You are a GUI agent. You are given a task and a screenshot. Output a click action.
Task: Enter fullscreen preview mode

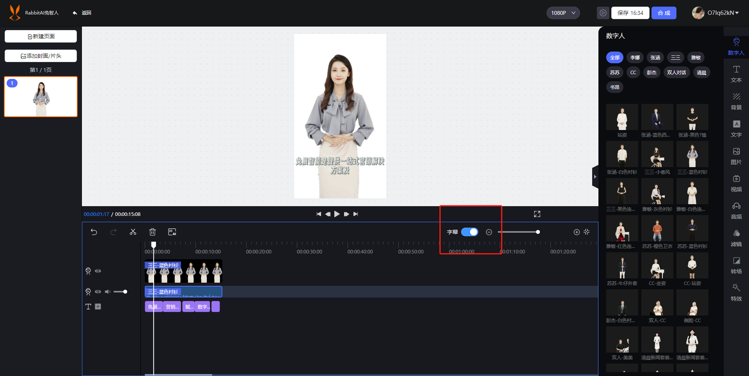tap(537, 214)
